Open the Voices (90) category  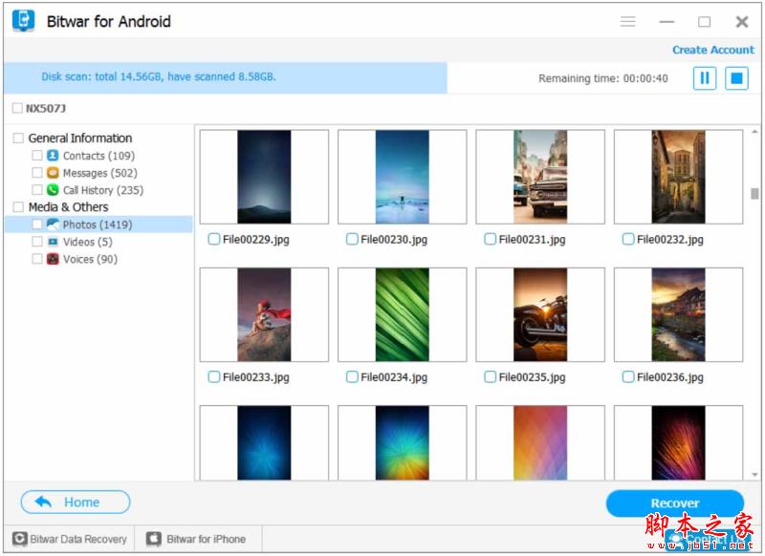point(90,259)
